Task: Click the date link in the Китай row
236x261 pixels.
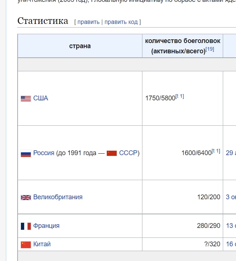Action: coord(231,244)
